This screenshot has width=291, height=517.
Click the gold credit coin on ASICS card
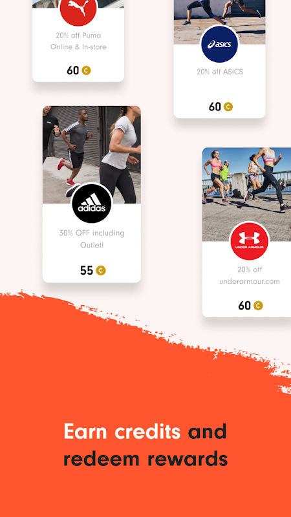pos(228,107)
